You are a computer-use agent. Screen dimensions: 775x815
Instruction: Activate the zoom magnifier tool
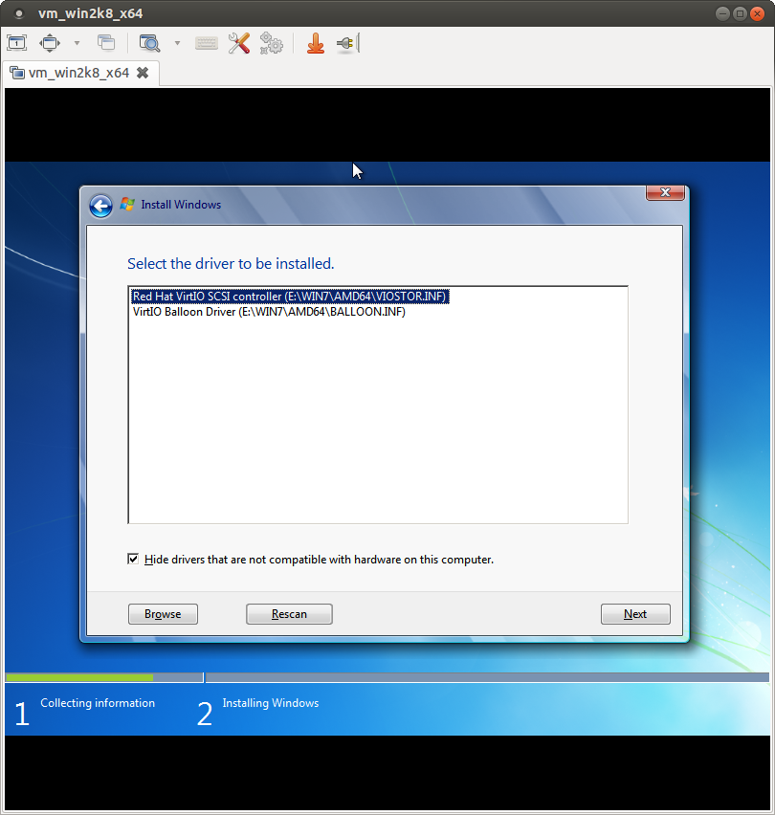148,43
